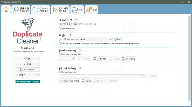Maximize the Duplicate Cleaner Pro window

182,2
